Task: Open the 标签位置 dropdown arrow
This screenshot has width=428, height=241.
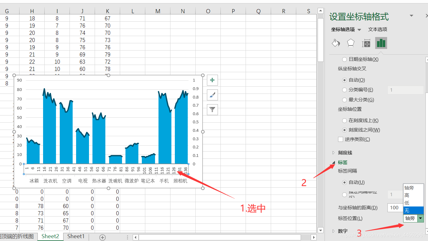Action: coord(420,218)
